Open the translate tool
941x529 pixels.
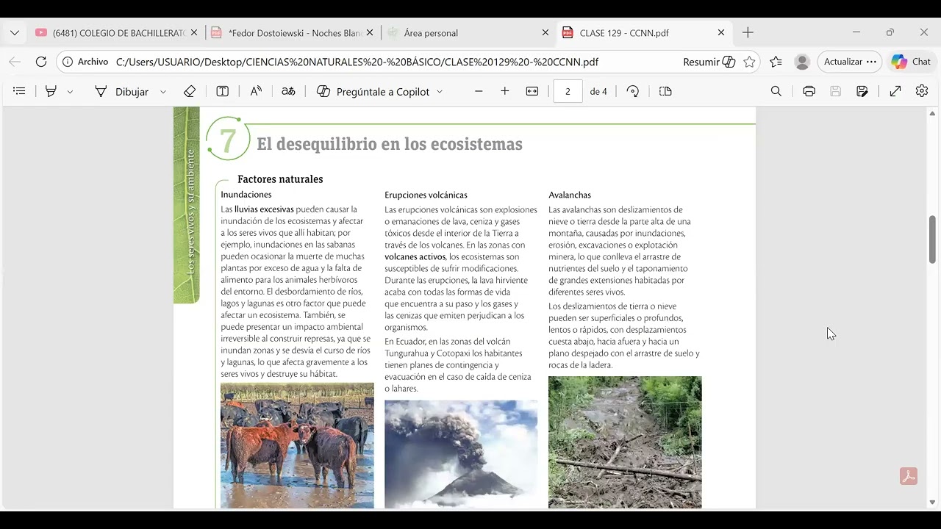click(288, 91)
